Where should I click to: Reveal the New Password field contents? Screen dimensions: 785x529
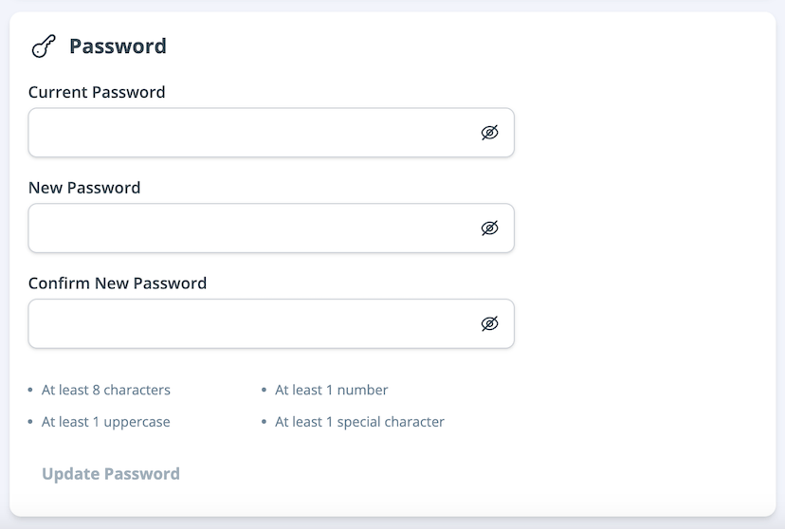[x=489, y=228]
